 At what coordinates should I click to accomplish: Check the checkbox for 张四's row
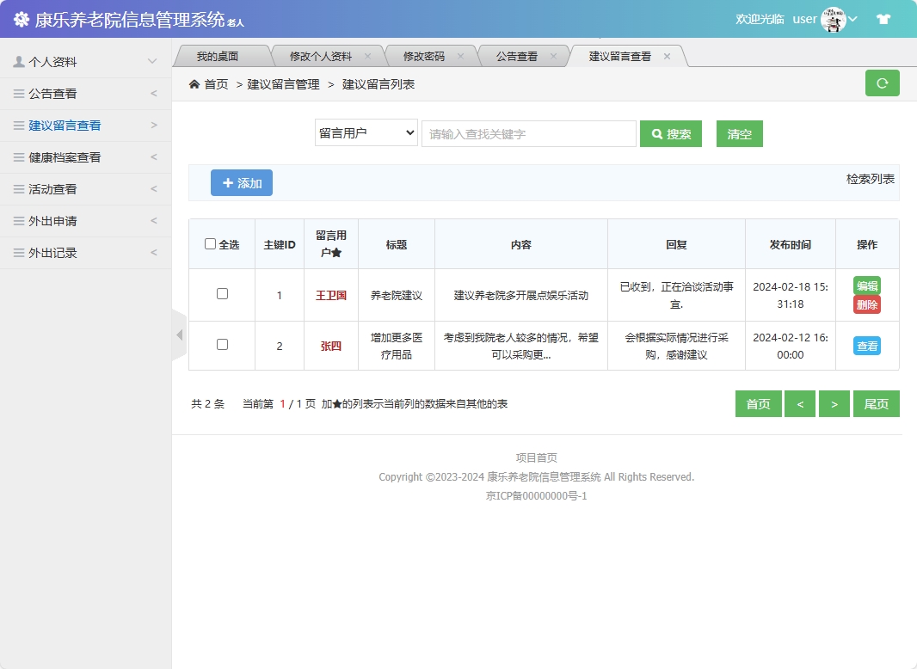[221, 345]
